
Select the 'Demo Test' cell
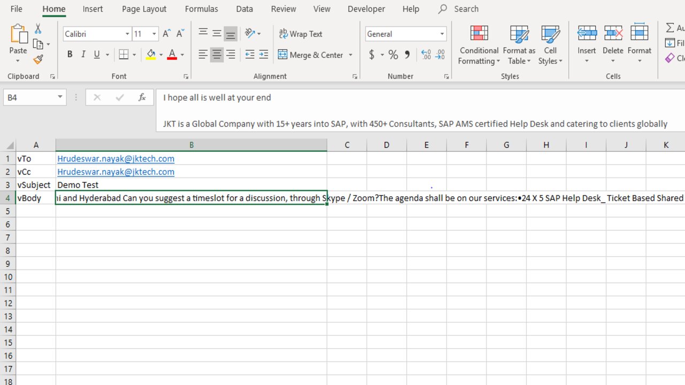[x=191, y=185]
